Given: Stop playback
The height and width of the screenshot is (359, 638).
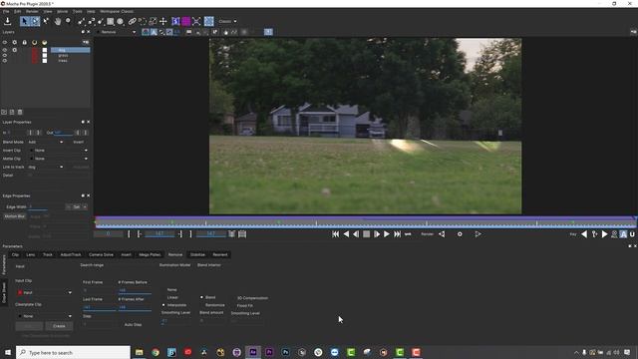Looking at the screenshot, I should coord(366,234).
